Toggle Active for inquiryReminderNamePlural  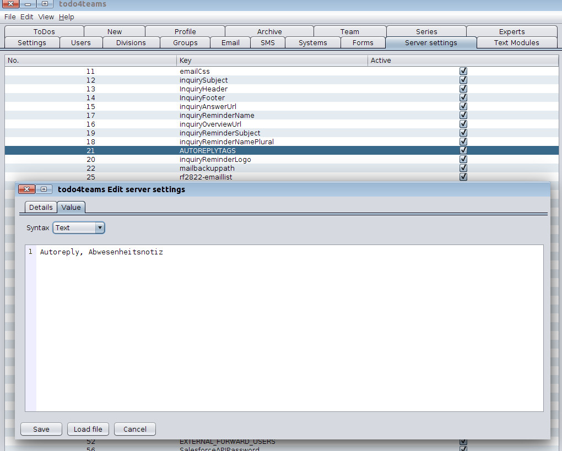463,142
